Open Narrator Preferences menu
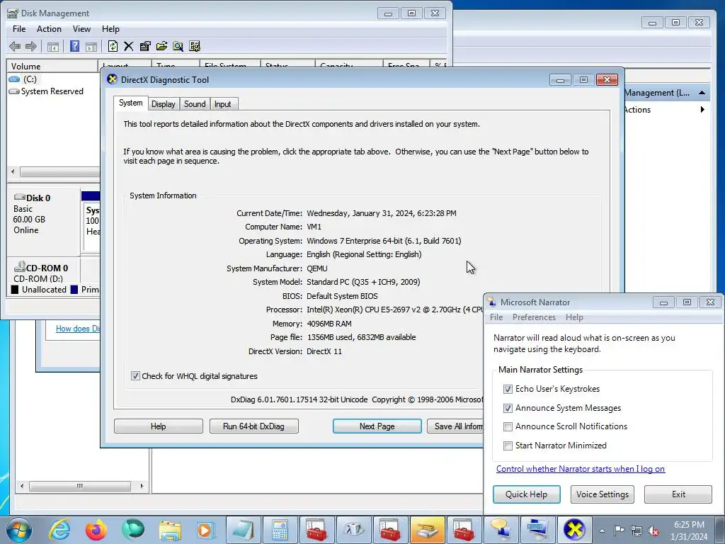725x544 pixels. coord(534,317)
